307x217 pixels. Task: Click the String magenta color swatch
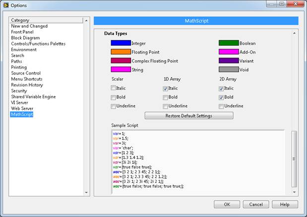[x=121, y=70]
